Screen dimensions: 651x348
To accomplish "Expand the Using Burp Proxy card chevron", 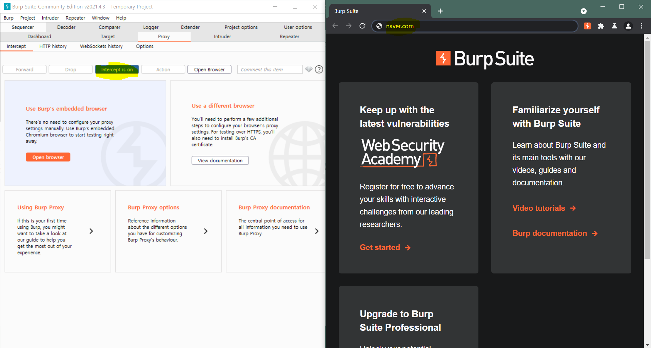I will coord(91,231).
